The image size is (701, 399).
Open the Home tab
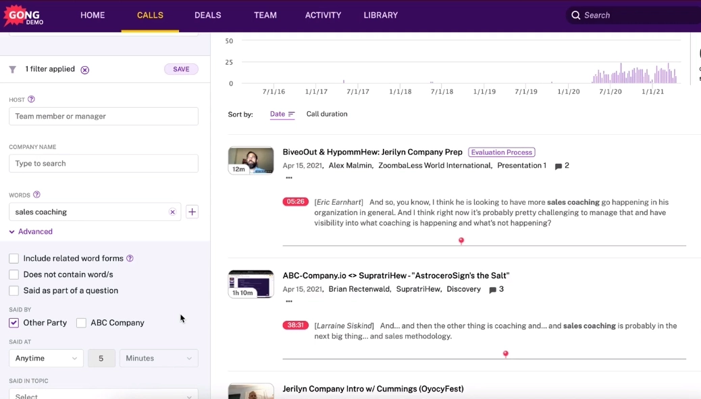93,16
